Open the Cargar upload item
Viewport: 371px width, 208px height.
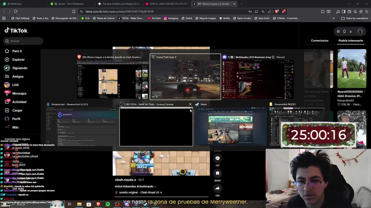[17, 110]
